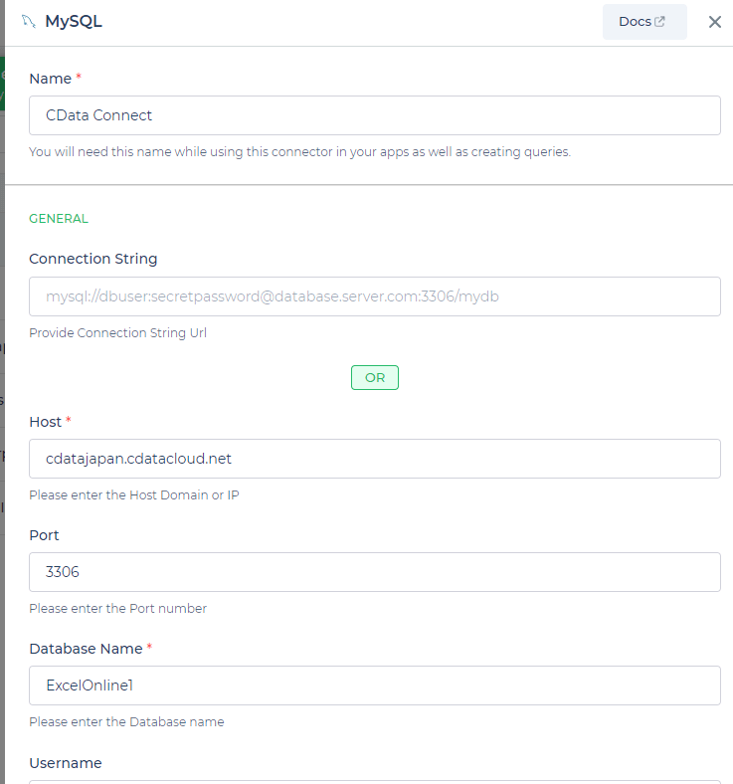Focus the Database Name field ExcelOnline1
This screenshot has height=784, width=733.
click(374, 686)
